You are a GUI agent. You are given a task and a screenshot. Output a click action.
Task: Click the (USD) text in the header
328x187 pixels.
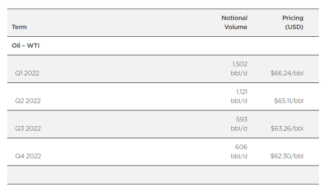(x=294, y=27)
